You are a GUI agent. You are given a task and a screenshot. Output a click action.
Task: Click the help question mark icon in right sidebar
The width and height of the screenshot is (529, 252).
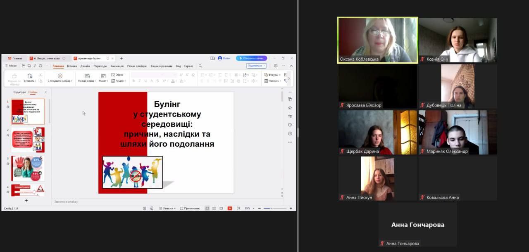tap(290, 133)
